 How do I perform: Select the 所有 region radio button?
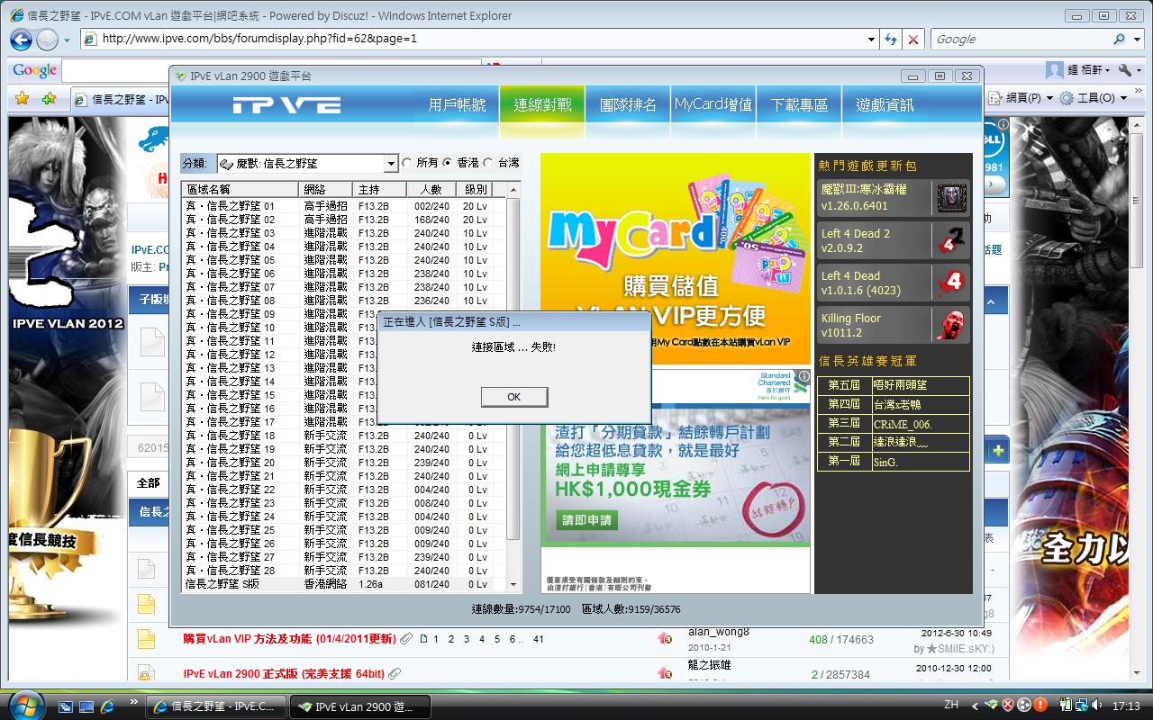pos(407,163)
